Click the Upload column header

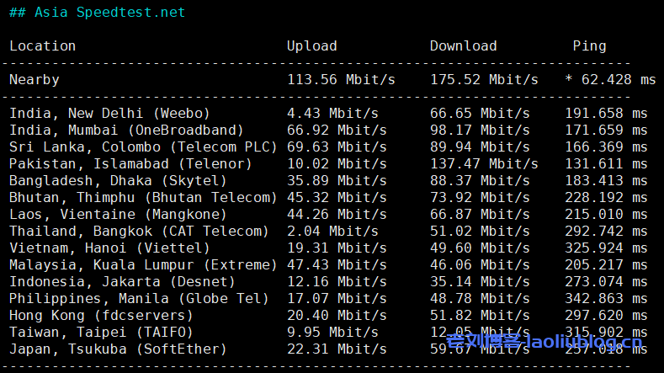311,46
